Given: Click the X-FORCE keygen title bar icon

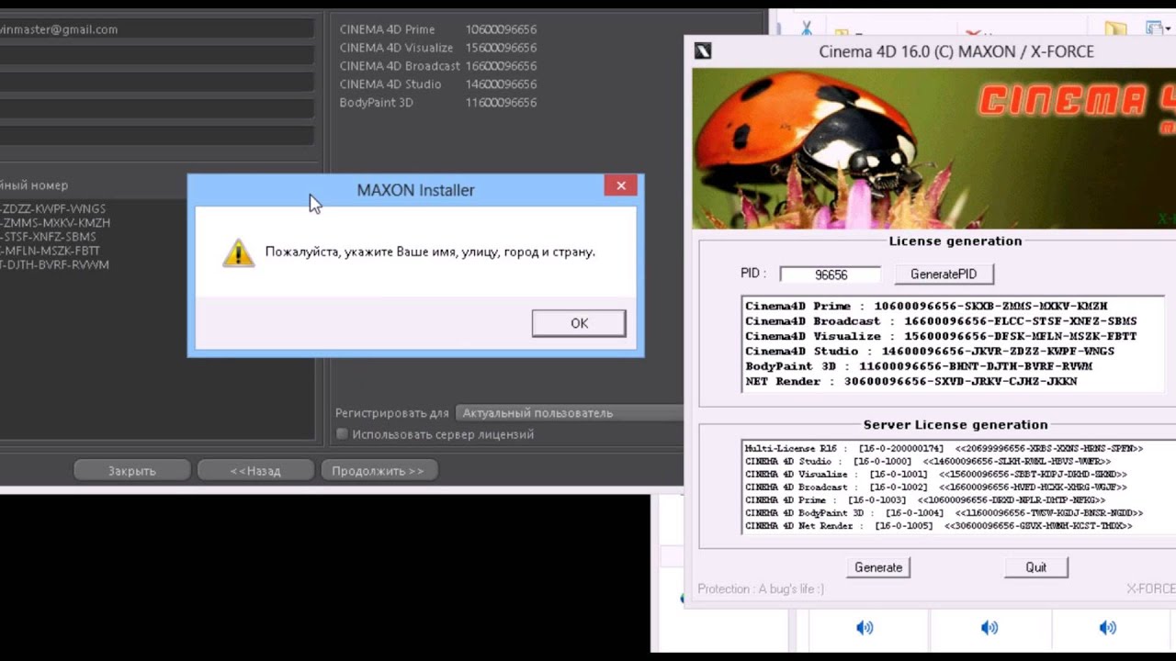Looking at the screenshot, I should click(703, 51).
